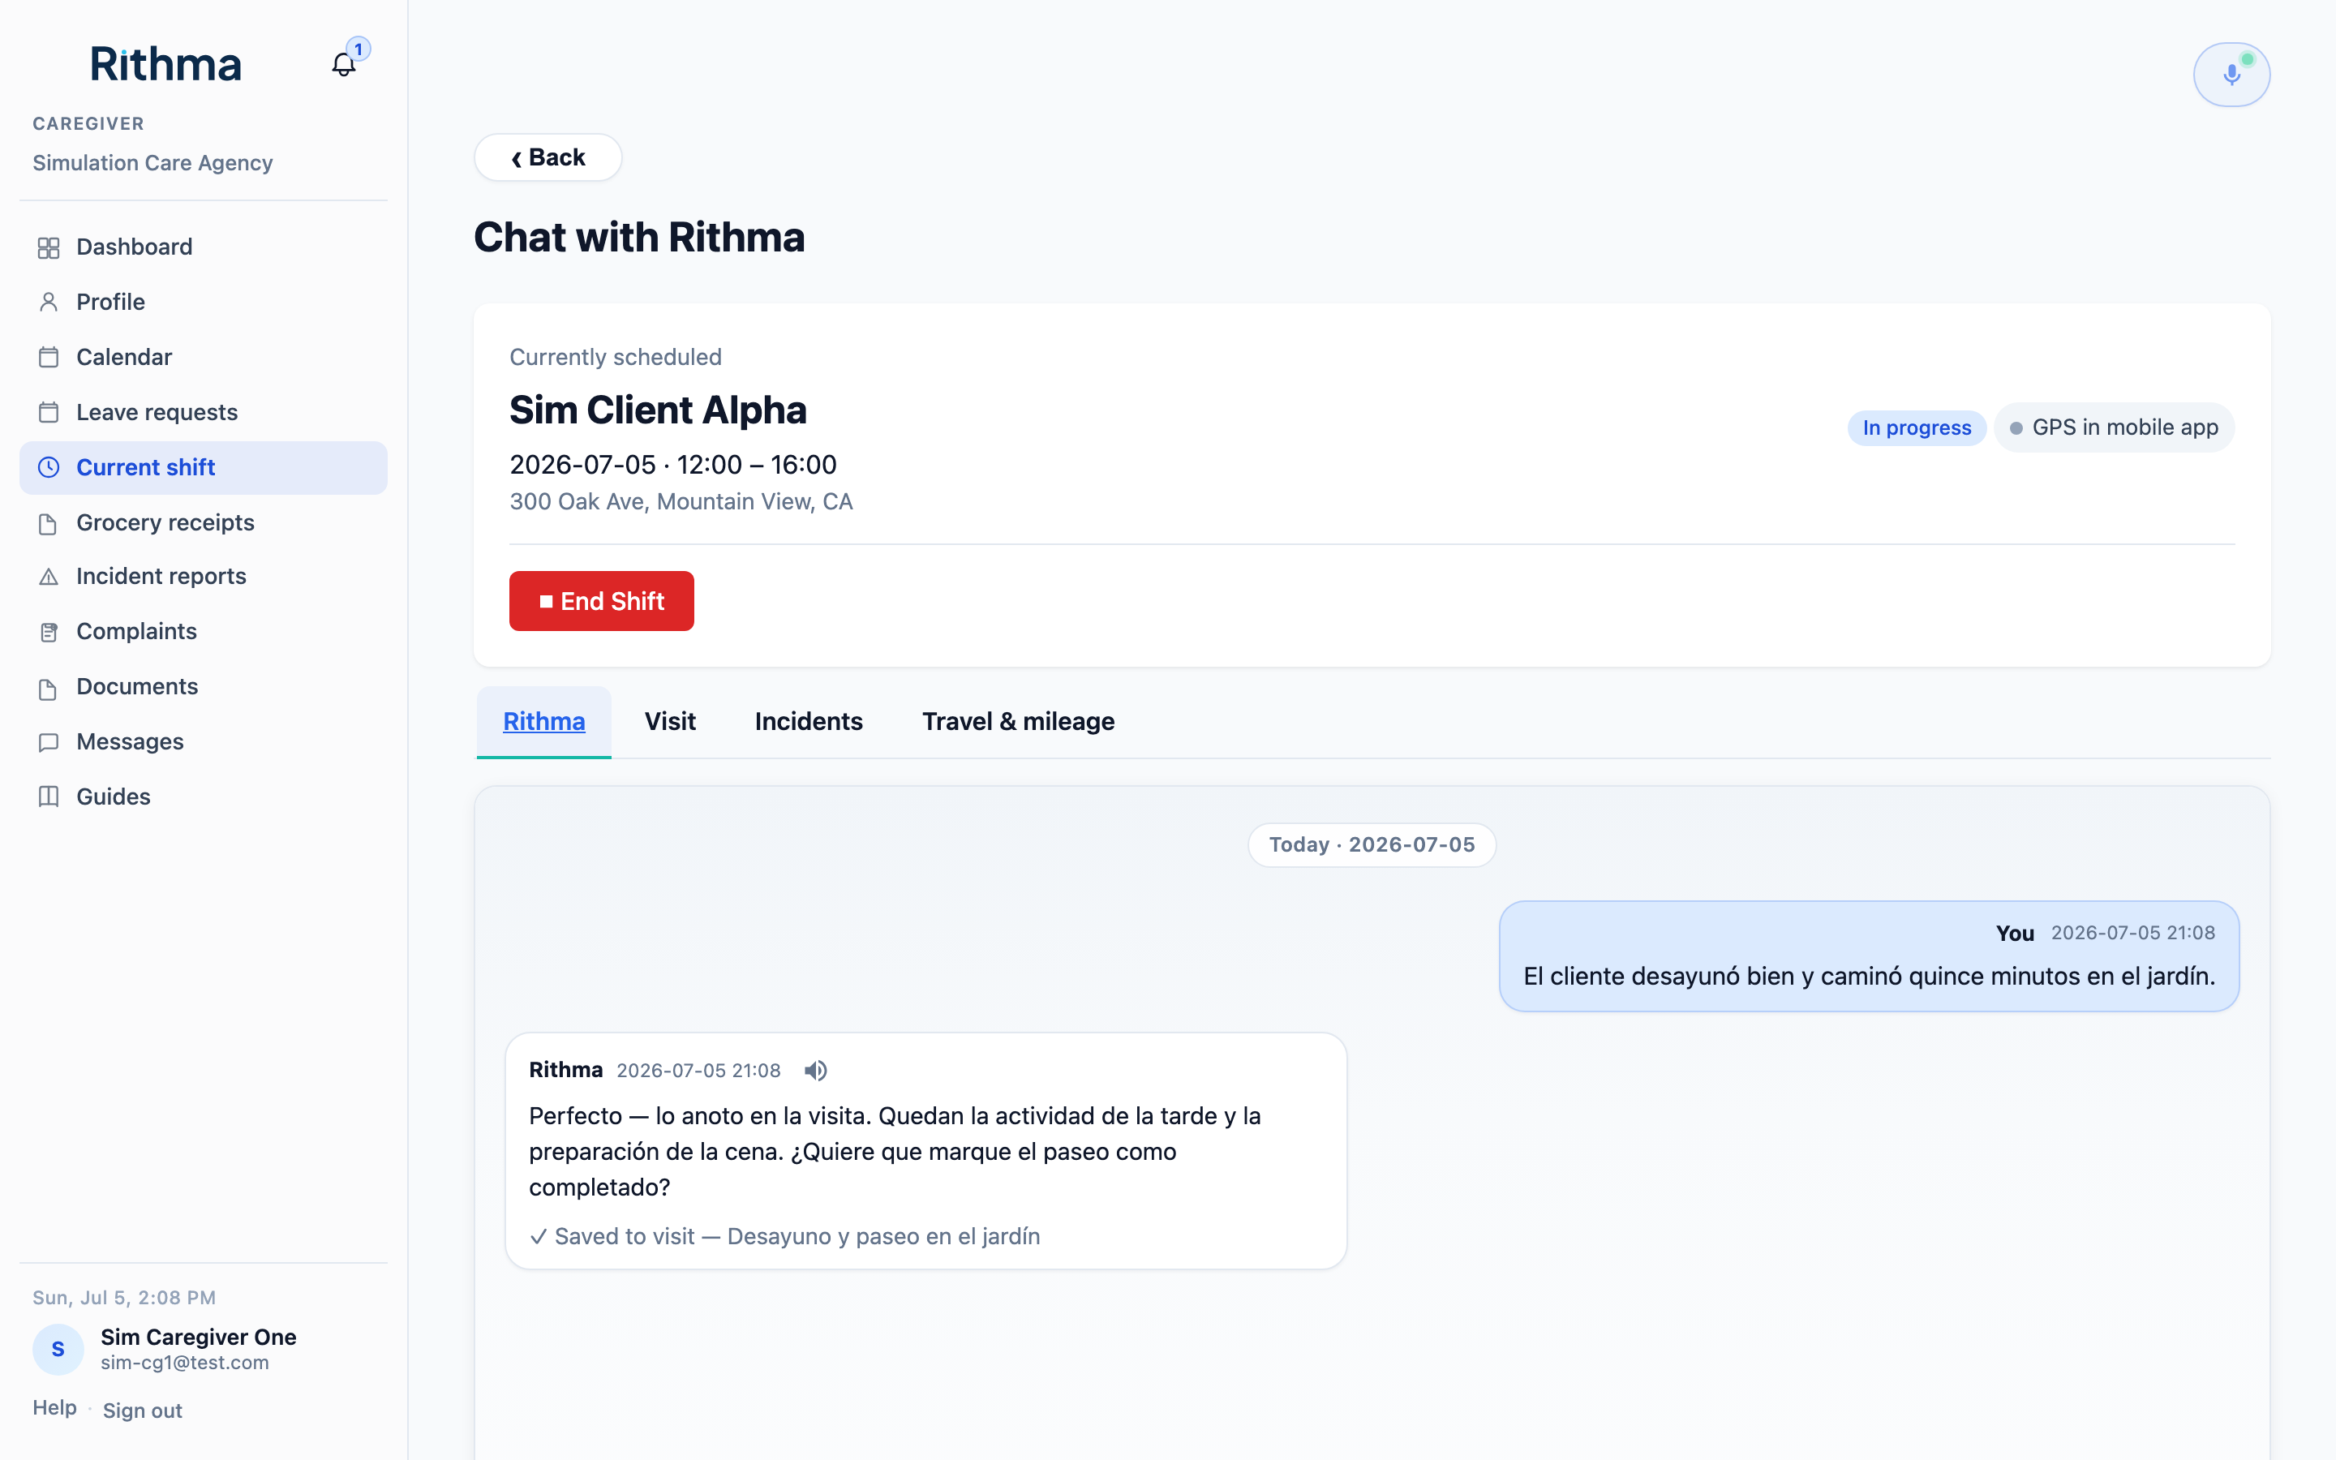The width and height of the screenshot is (2336, 1460).
Task: Click Rithma's reply message text
Action: tap(895, 1151)
